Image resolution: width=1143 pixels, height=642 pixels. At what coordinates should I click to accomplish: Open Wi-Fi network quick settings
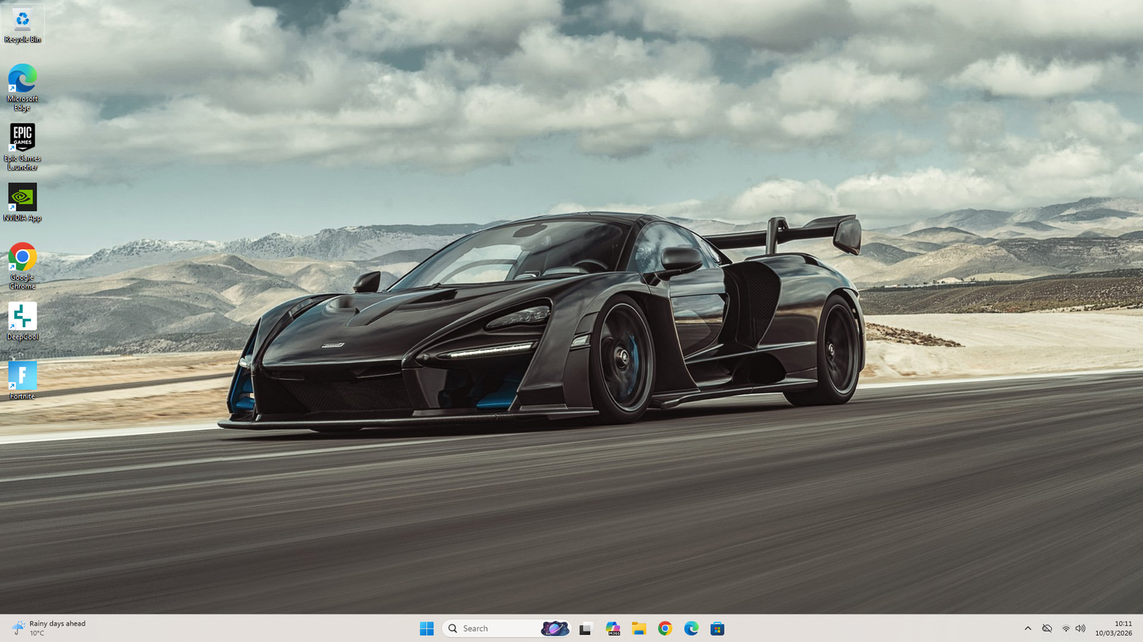pyautogui.click(x=1065, y=629)
